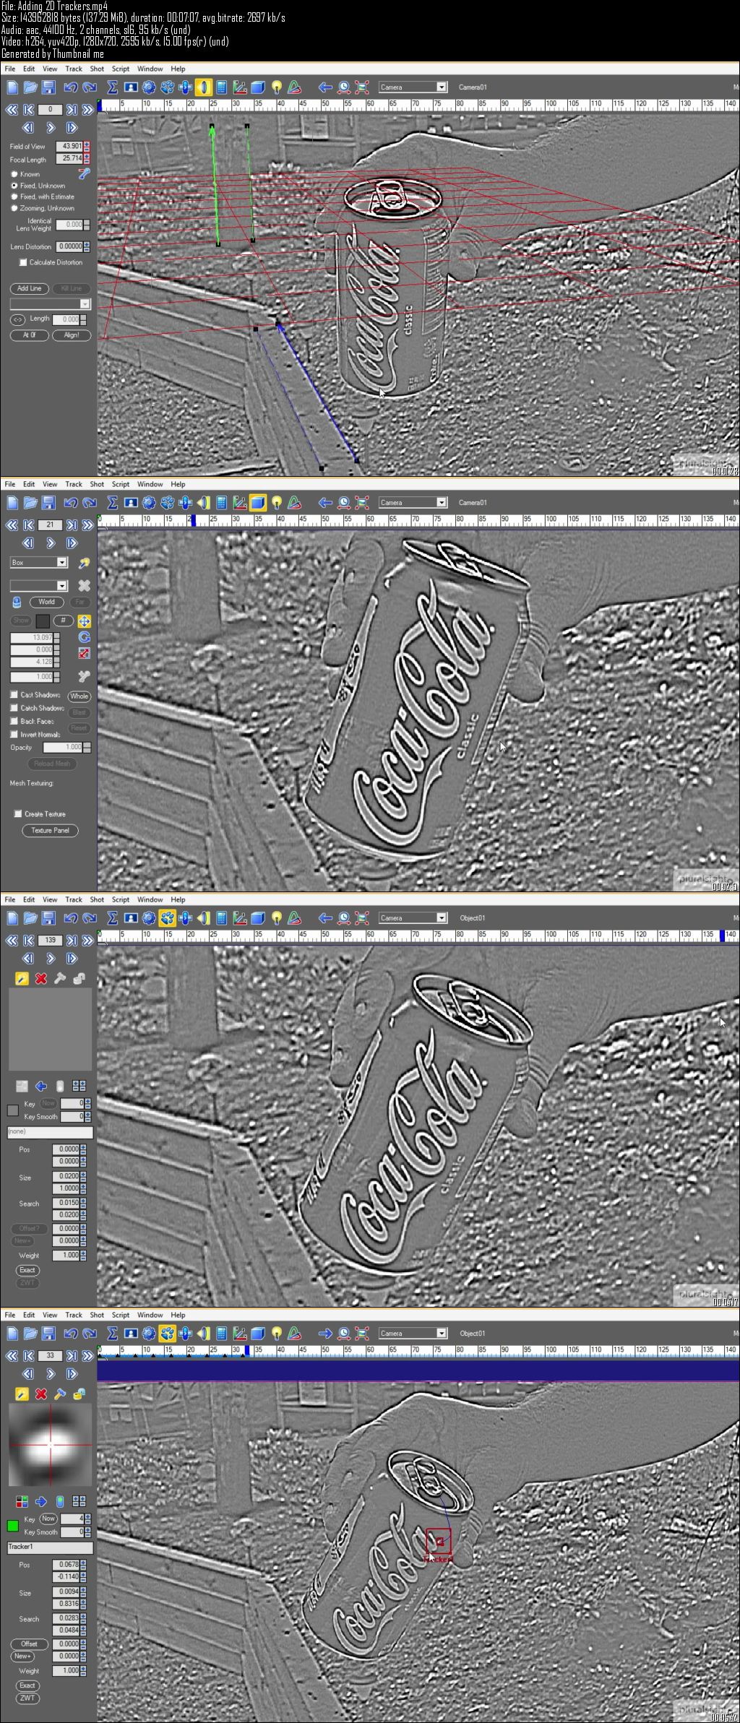740x1723 pixels.
Task: Open File menu in frame 0 view
Action: [10, 69]
